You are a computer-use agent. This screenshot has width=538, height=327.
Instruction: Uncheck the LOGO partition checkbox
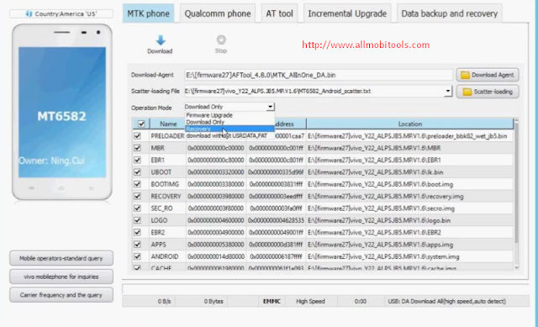(138, 220)
